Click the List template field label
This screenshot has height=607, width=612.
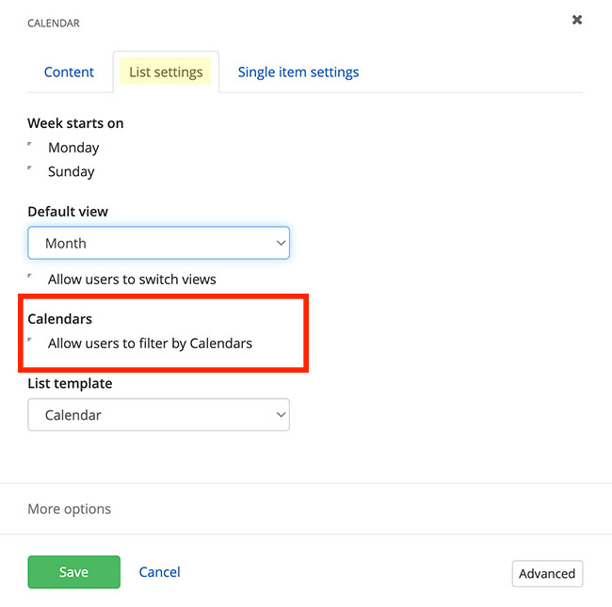click(x=70, y=383)
